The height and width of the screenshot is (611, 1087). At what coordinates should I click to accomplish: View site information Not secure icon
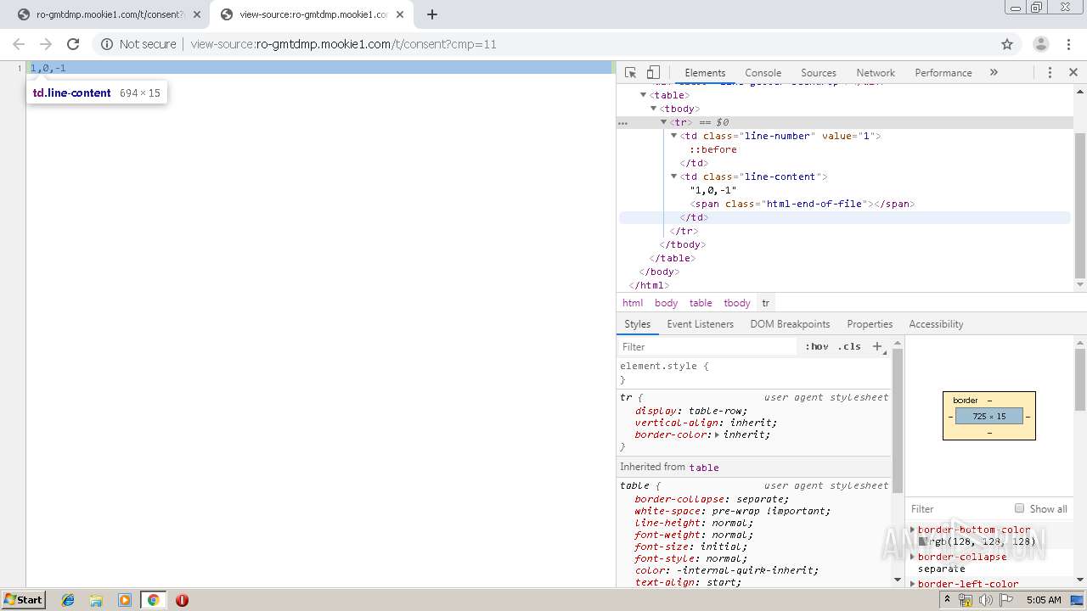pyautogui.click(x=106, y=44)
